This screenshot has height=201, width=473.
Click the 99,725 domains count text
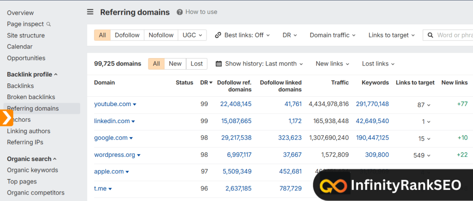[x=118, y=64]
